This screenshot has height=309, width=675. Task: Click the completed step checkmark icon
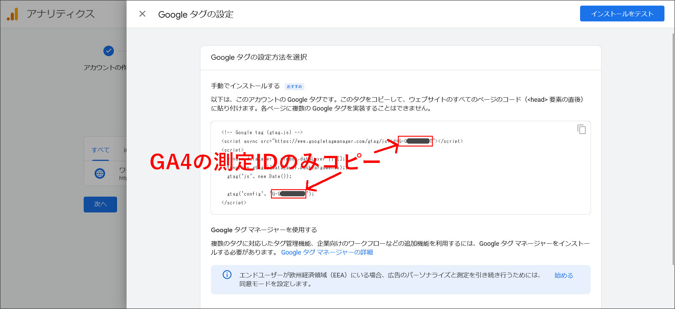point(109,51)
